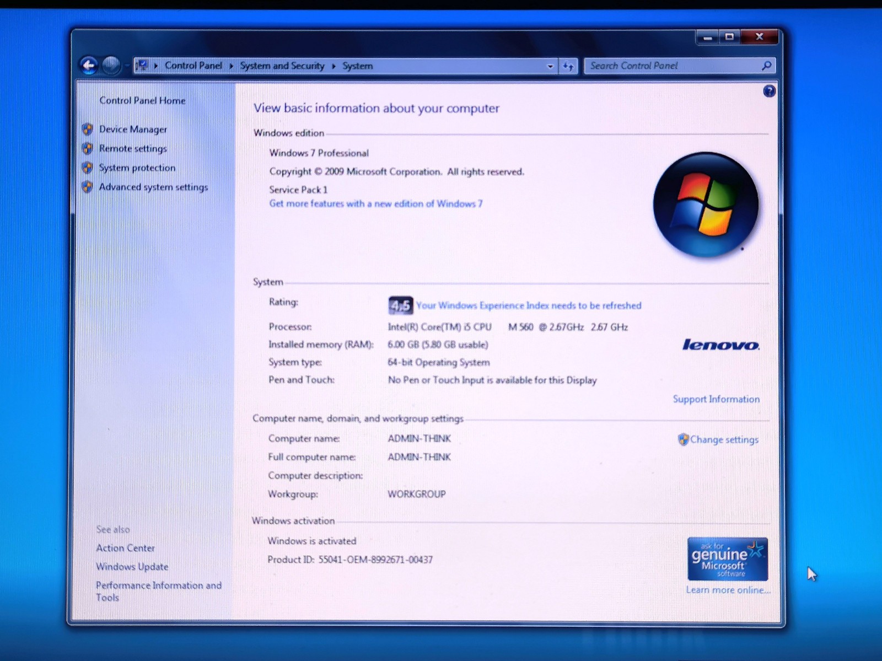Click Learn more online link
The image size is (882, 661).
click(x=728, y=590)
